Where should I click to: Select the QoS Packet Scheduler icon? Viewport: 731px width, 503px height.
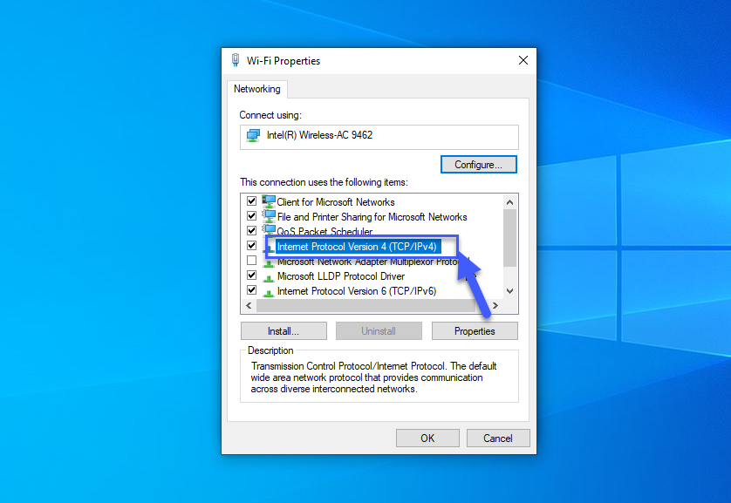[x=268, y=231]
